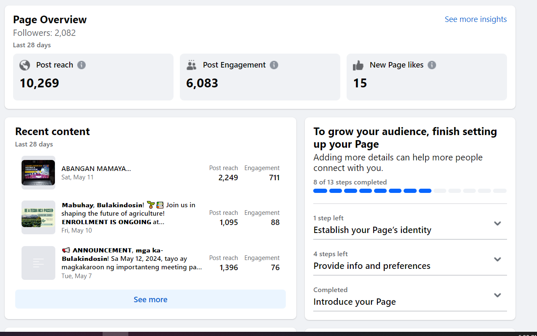537x336 pixels.
Task: Click the globe icon beside Post reach
Action: point(25,65)
